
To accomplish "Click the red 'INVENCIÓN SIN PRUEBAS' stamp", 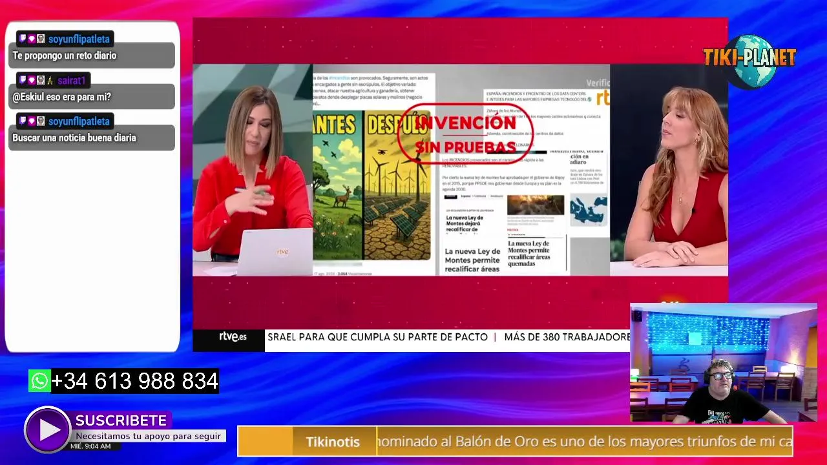I will tap(465, 134).
